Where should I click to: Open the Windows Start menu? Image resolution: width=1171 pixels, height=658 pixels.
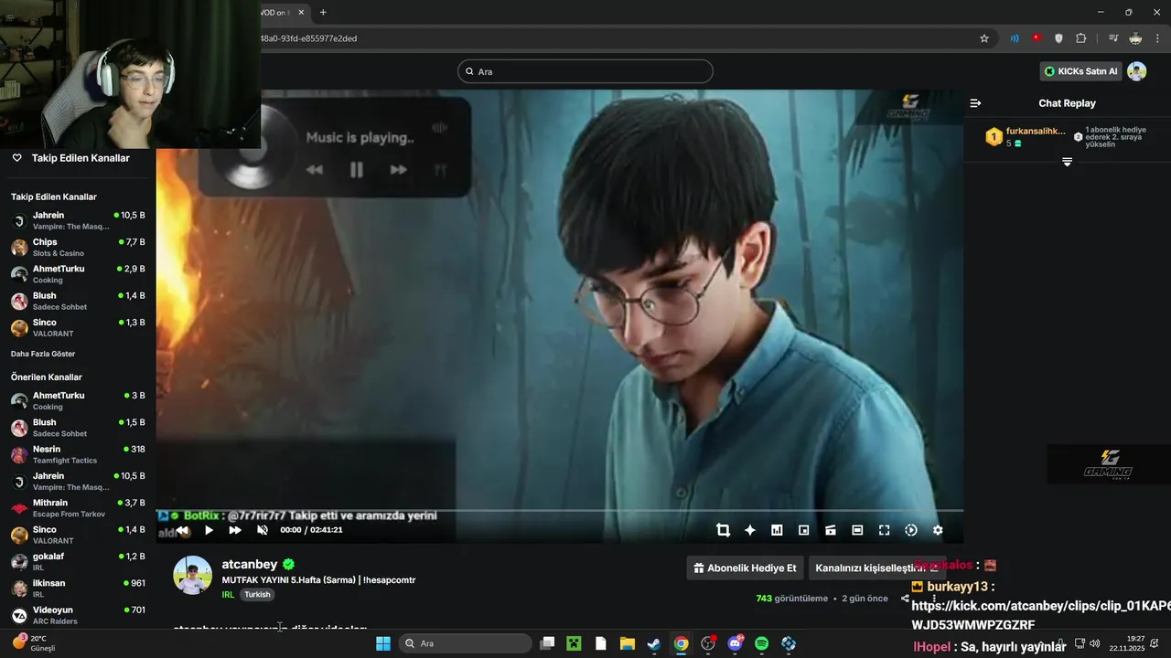(x=383, y=643)
